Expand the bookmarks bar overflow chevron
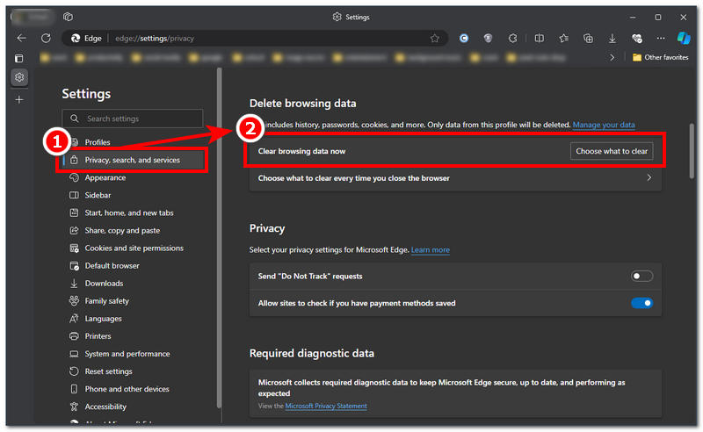 click(612, 57)
